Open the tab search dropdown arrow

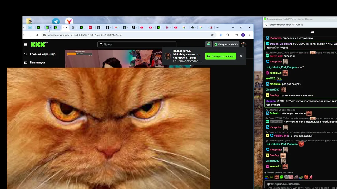(24, 28)
